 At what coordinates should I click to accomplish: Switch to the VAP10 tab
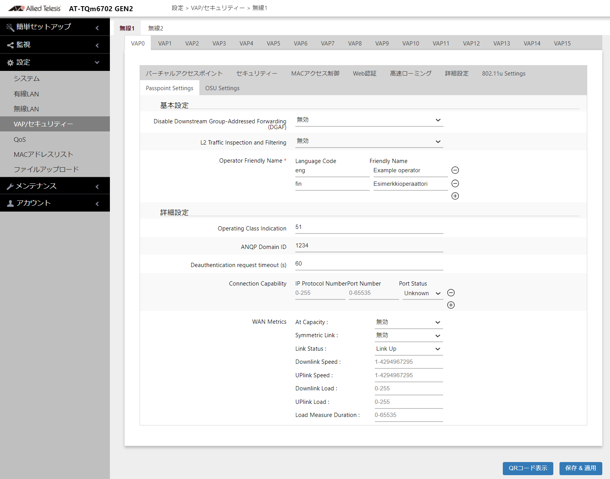point(411,43)
